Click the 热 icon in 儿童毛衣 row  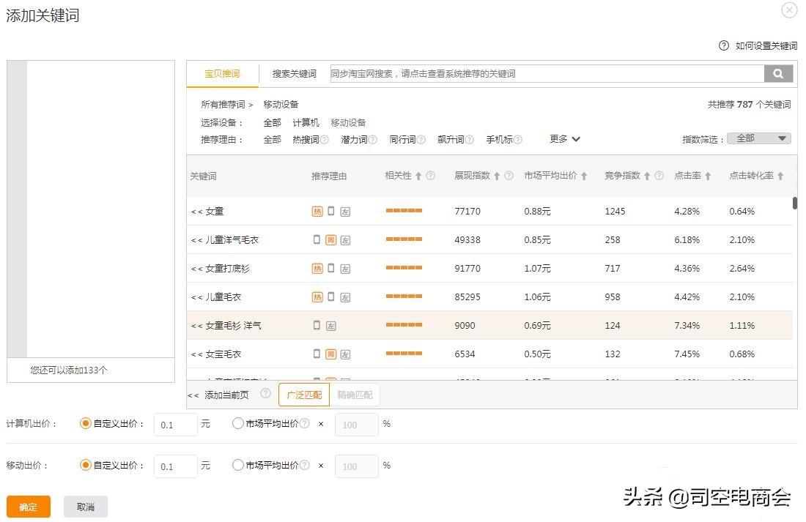coord(318,297)
